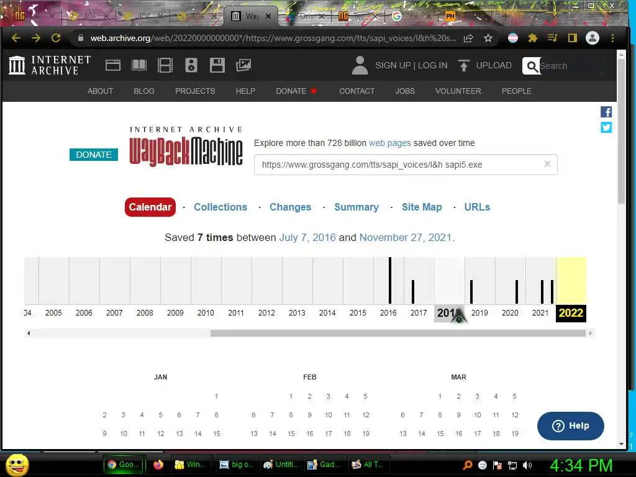Clear the Wayback URL field with X
Screen dimensions: 636x477
click(547, 164)
